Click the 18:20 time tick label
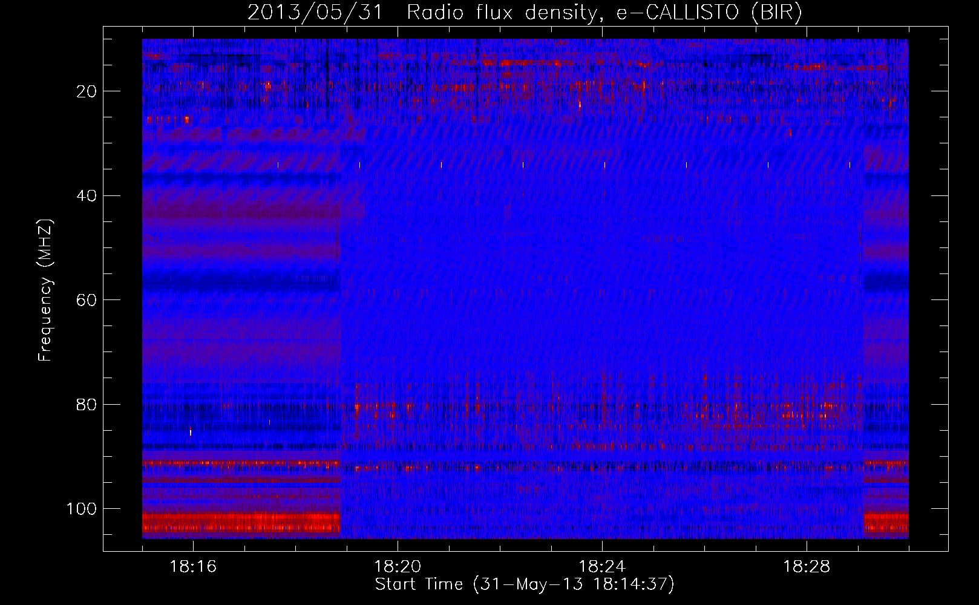979x605 pixels. tap(398, 567)
